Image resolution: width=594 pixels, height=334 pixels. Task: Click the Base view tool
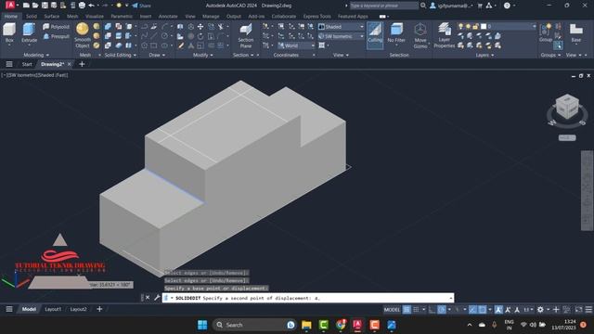coord(575,33)
